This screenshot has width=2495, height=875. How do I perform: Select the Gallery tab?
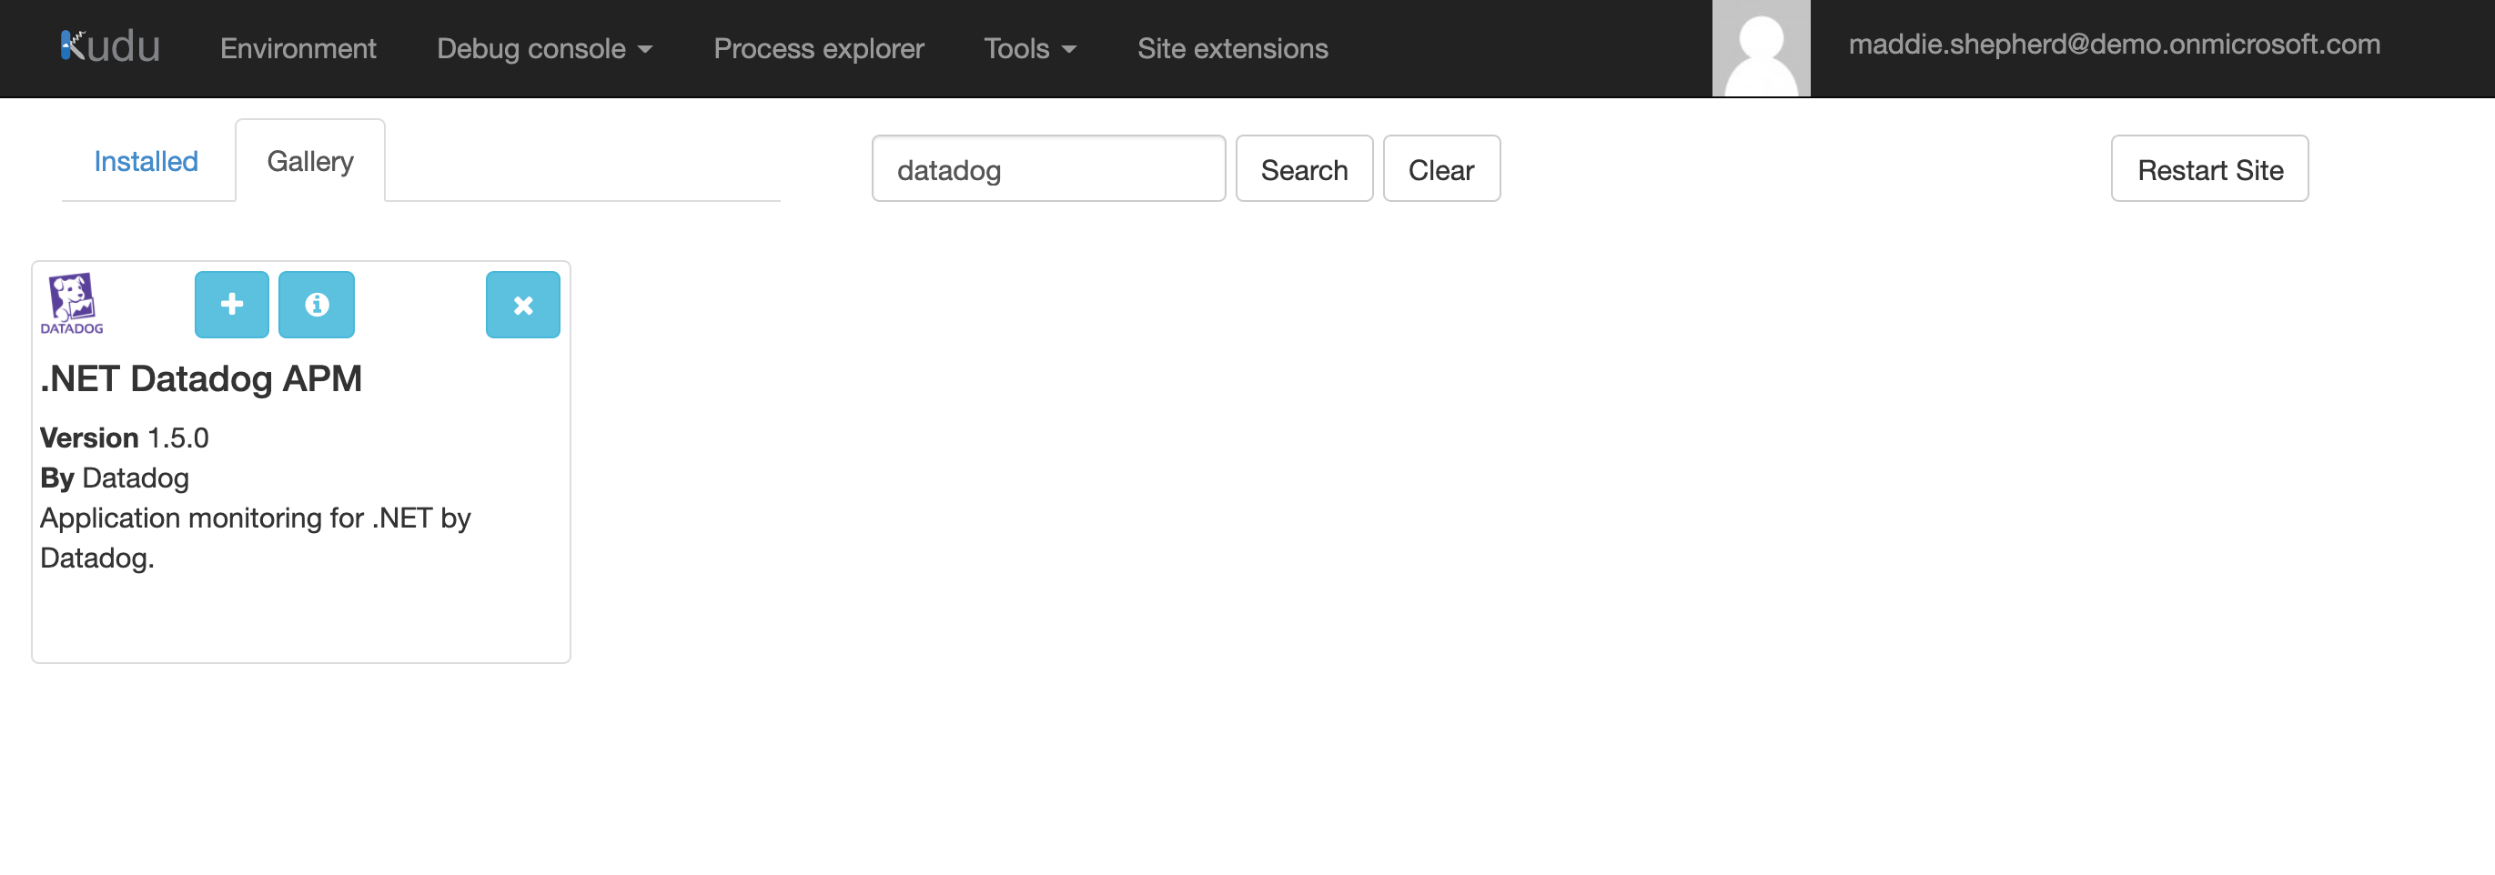click(x=310, y=161)
